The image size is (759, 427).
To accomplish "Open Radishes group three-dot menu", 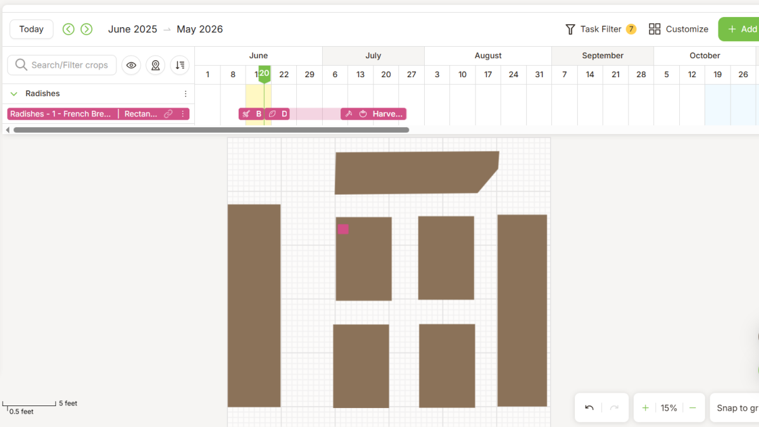I will [185, 94].
